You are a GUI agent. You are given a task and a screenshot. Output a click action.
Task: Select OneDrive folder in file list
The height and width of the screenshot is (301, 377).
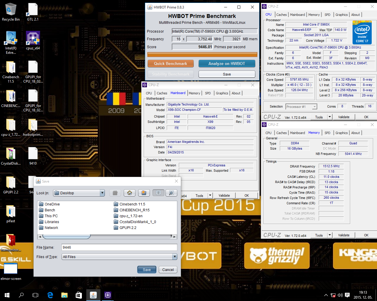(x=49, y=204)
